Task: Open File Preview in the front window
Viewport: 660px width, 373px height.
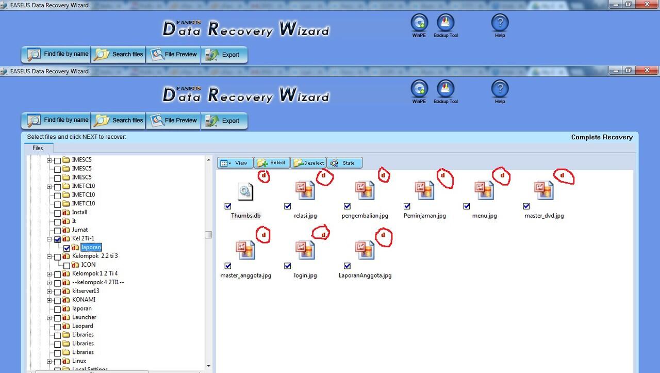Action: pyautogui.click(x=173, y=120)
